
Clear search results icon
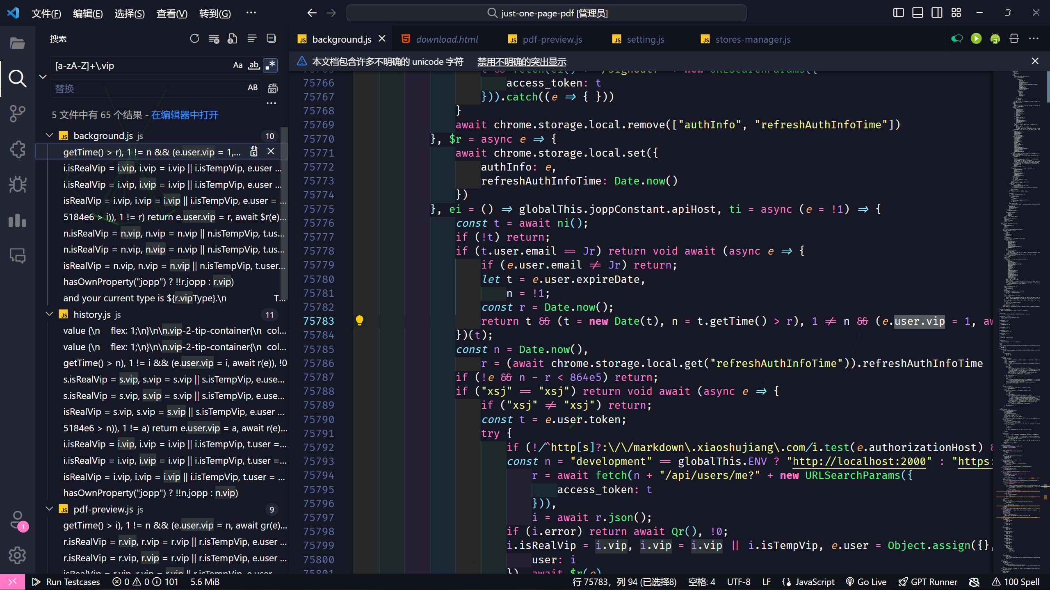point(214,39)
